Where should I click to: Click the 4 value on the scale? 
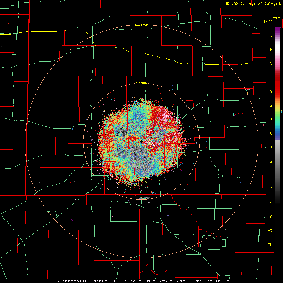click(x=271, y=77)
